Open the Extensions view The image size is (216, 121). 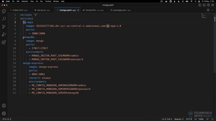pyautogui.click(x=4, y=42)
